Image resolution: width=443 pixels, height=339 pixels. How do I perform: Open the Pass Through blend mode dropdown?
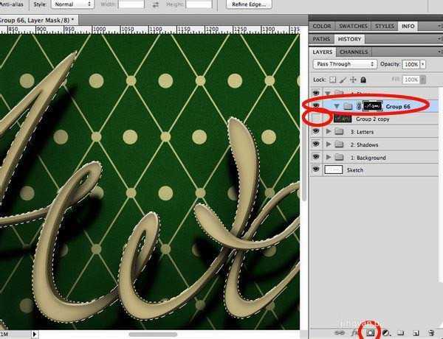344,65
